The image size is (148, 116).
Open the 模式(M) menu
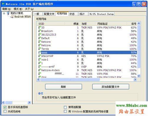pos(18,9)
